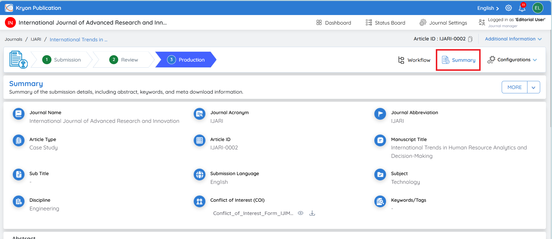The height and width of the screenshot is (239, 552).
Task: Click the Status Board icon
Action: pyautogui.click(x=369, y=23)
